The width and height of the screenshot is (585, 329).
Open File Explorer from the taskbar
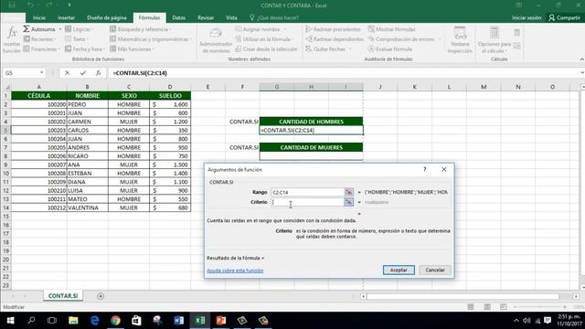click(73, 321)
